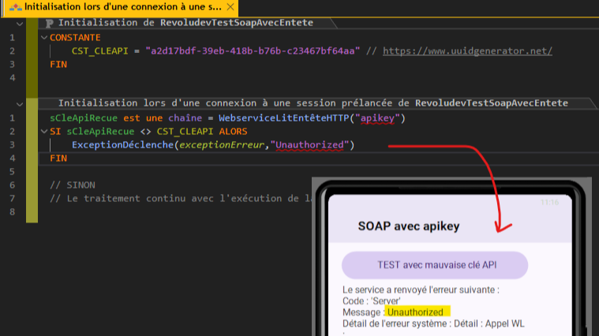Fold the SI sCleApiRecue condition block
599x336 pixels.
click(x=43, y=132)
